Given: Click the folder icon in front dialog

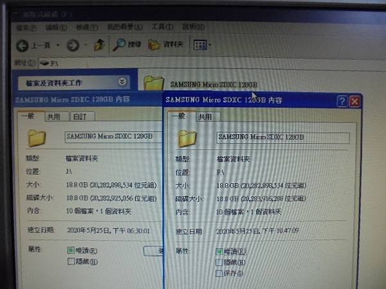Looking at the screenshot, I should 187,139.
